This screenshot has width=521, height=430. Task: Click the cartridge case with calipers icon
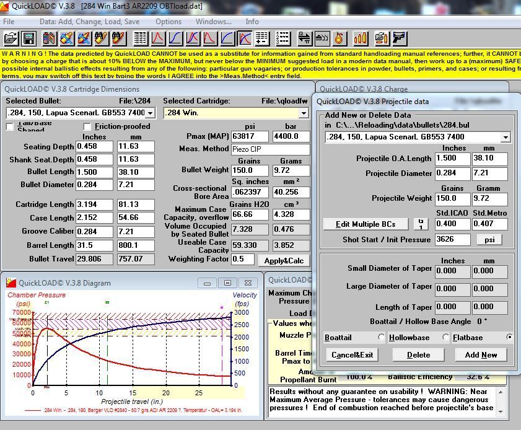tap(67, 38)
